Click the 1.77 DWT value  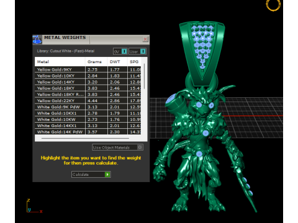coord(115,69)
